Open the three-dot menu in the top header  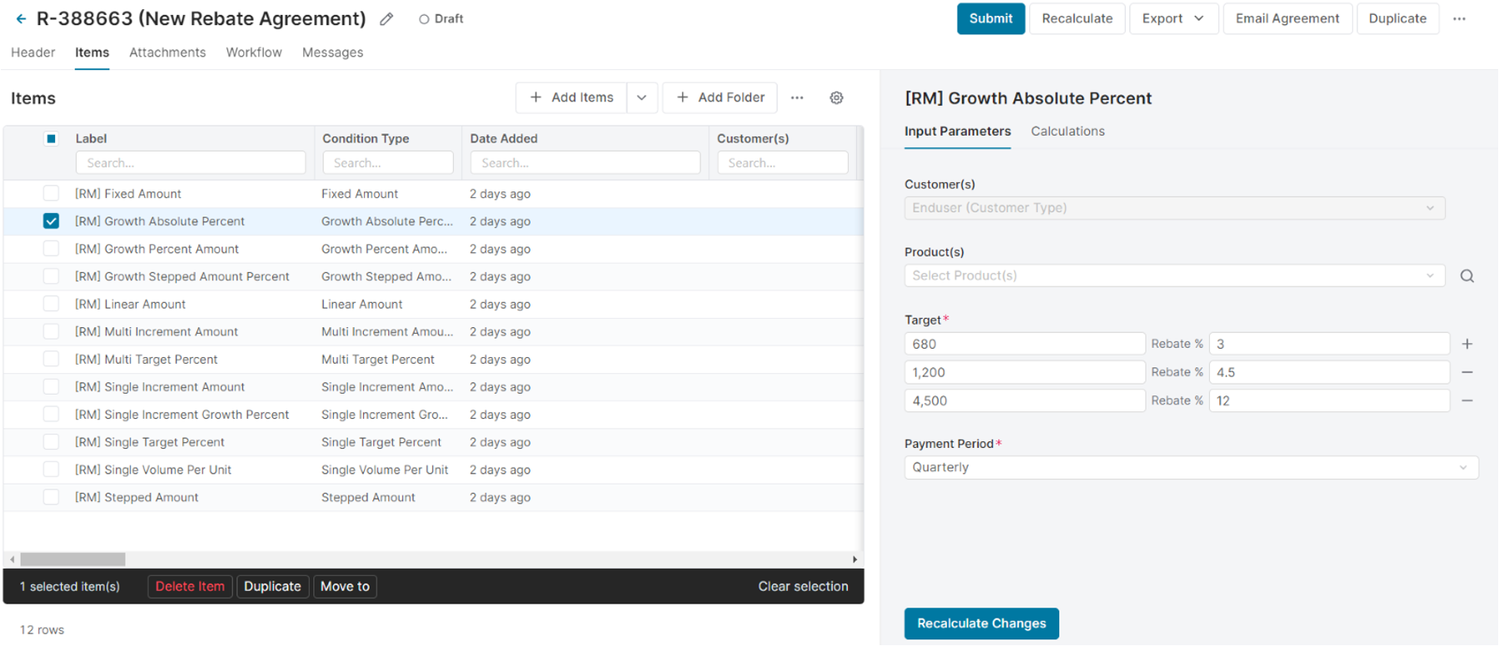click(x=1459, y=18)
